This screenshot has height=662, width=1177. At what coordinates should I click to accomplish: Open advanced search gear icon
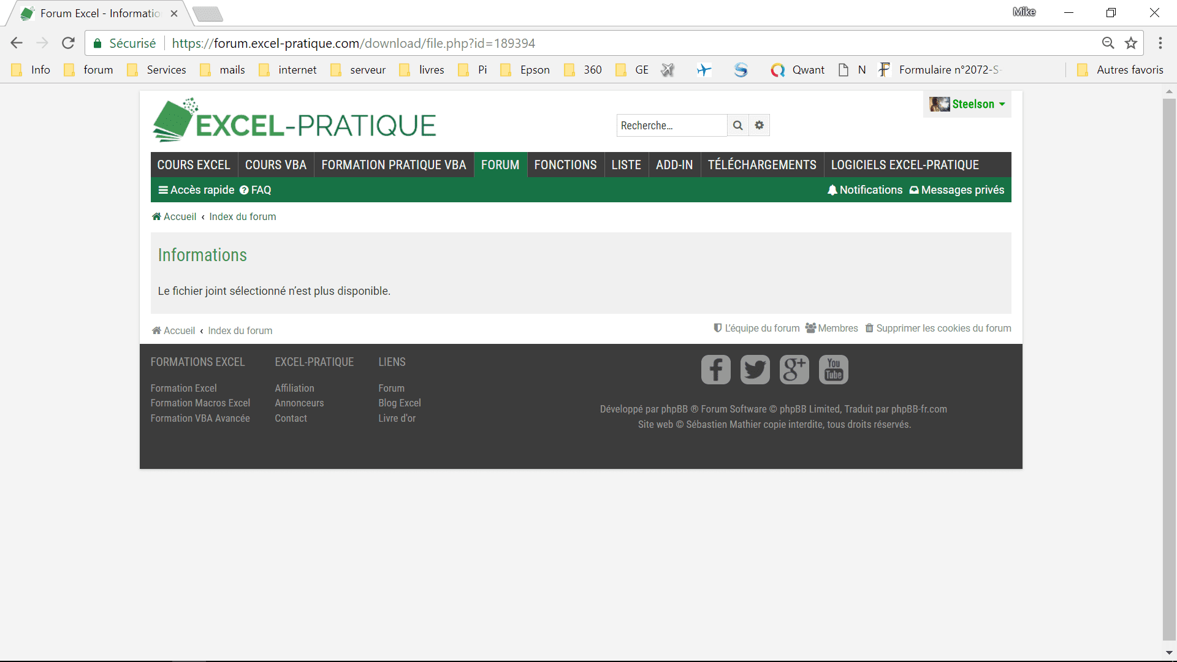759,126
